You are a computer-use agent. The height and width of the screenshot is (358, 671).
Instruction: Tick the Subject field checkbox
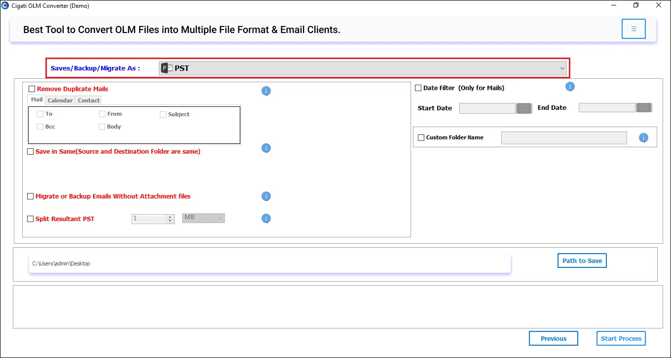pyautogui.click(x=163, y=114)
